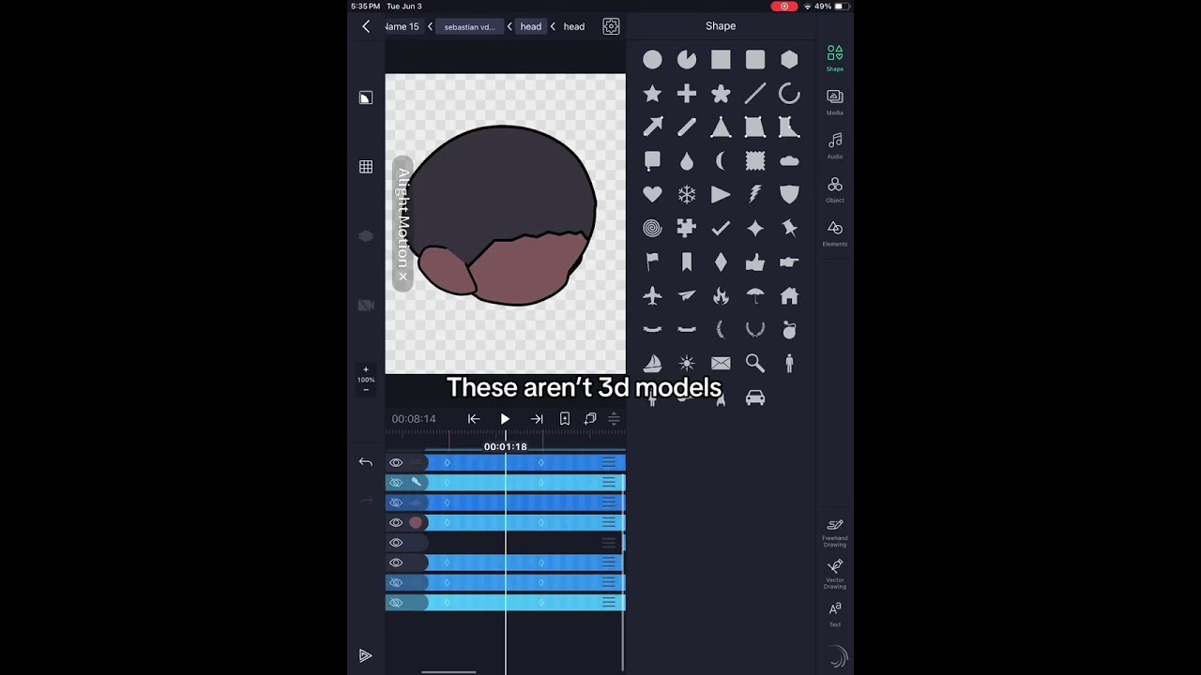Select the magnifying glass shape
The width and height of the screenshot is (1201, 675).
pyautogui.click(x=755, y=364)
